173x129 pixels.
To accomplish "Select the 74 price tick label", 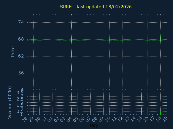I will pyautogui.click(x=21, y=22).
